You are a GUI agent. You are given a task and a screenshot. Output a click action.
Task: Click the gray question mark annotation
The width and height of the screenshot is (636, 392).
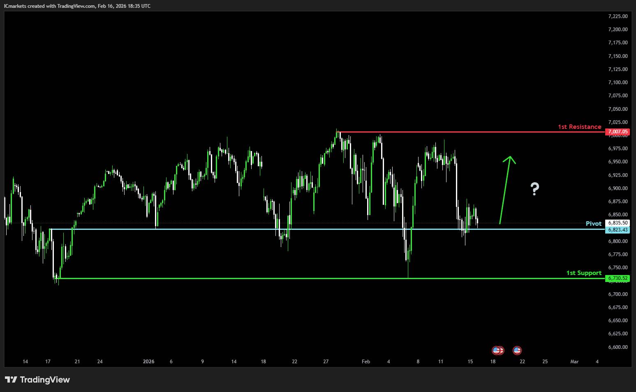(x=534, y=189)
